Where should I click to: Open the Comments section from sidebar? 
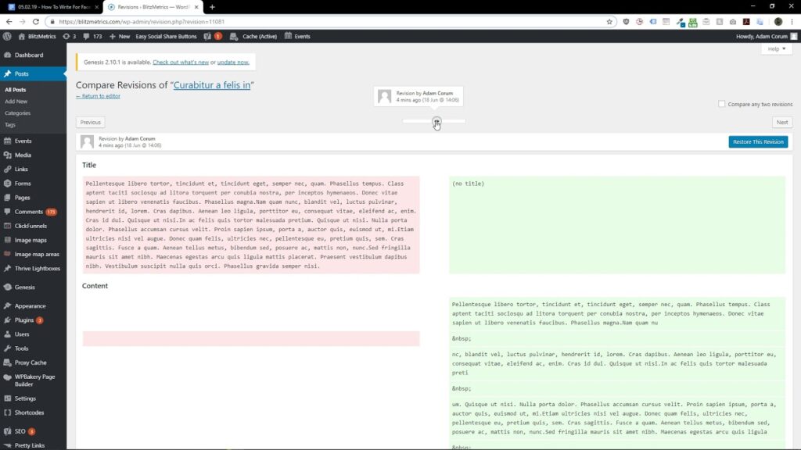[30, 211]
